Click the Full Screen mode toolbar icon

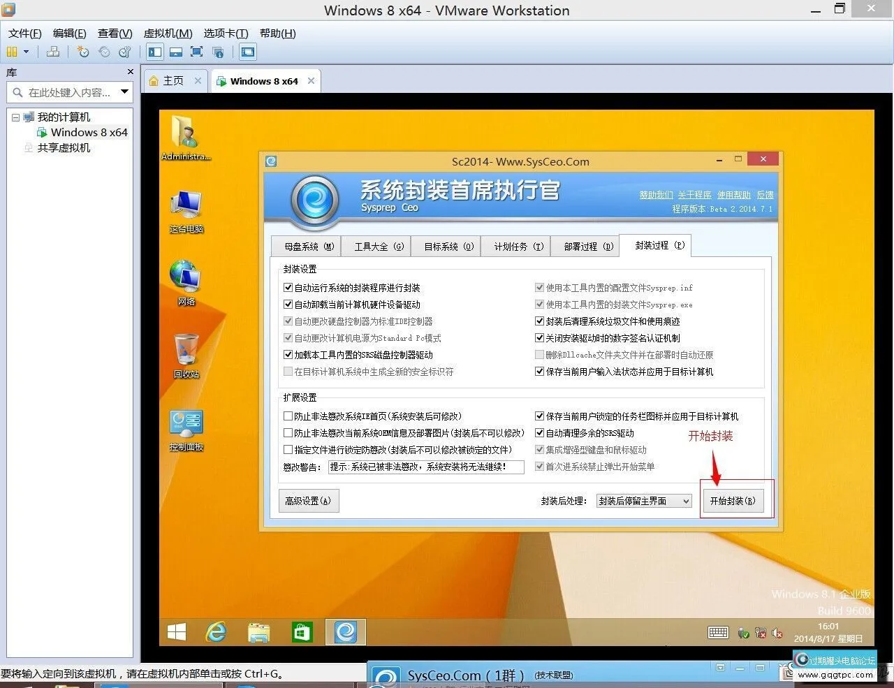(x=196, y=52)
